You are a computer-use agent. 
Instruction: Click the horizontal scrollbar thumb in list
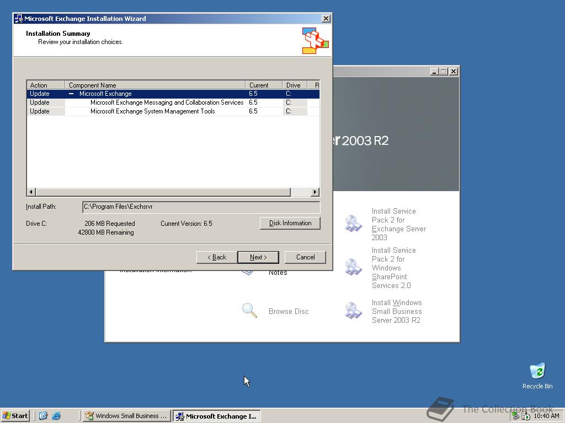[x=163, y=192]
